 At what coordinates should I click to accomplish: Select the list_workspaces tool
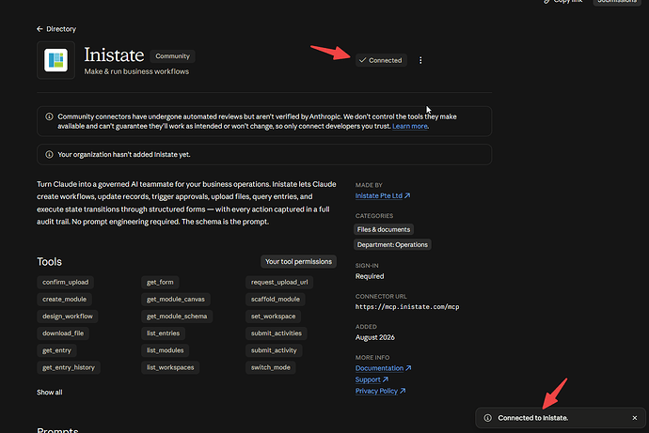click(170, 367)
